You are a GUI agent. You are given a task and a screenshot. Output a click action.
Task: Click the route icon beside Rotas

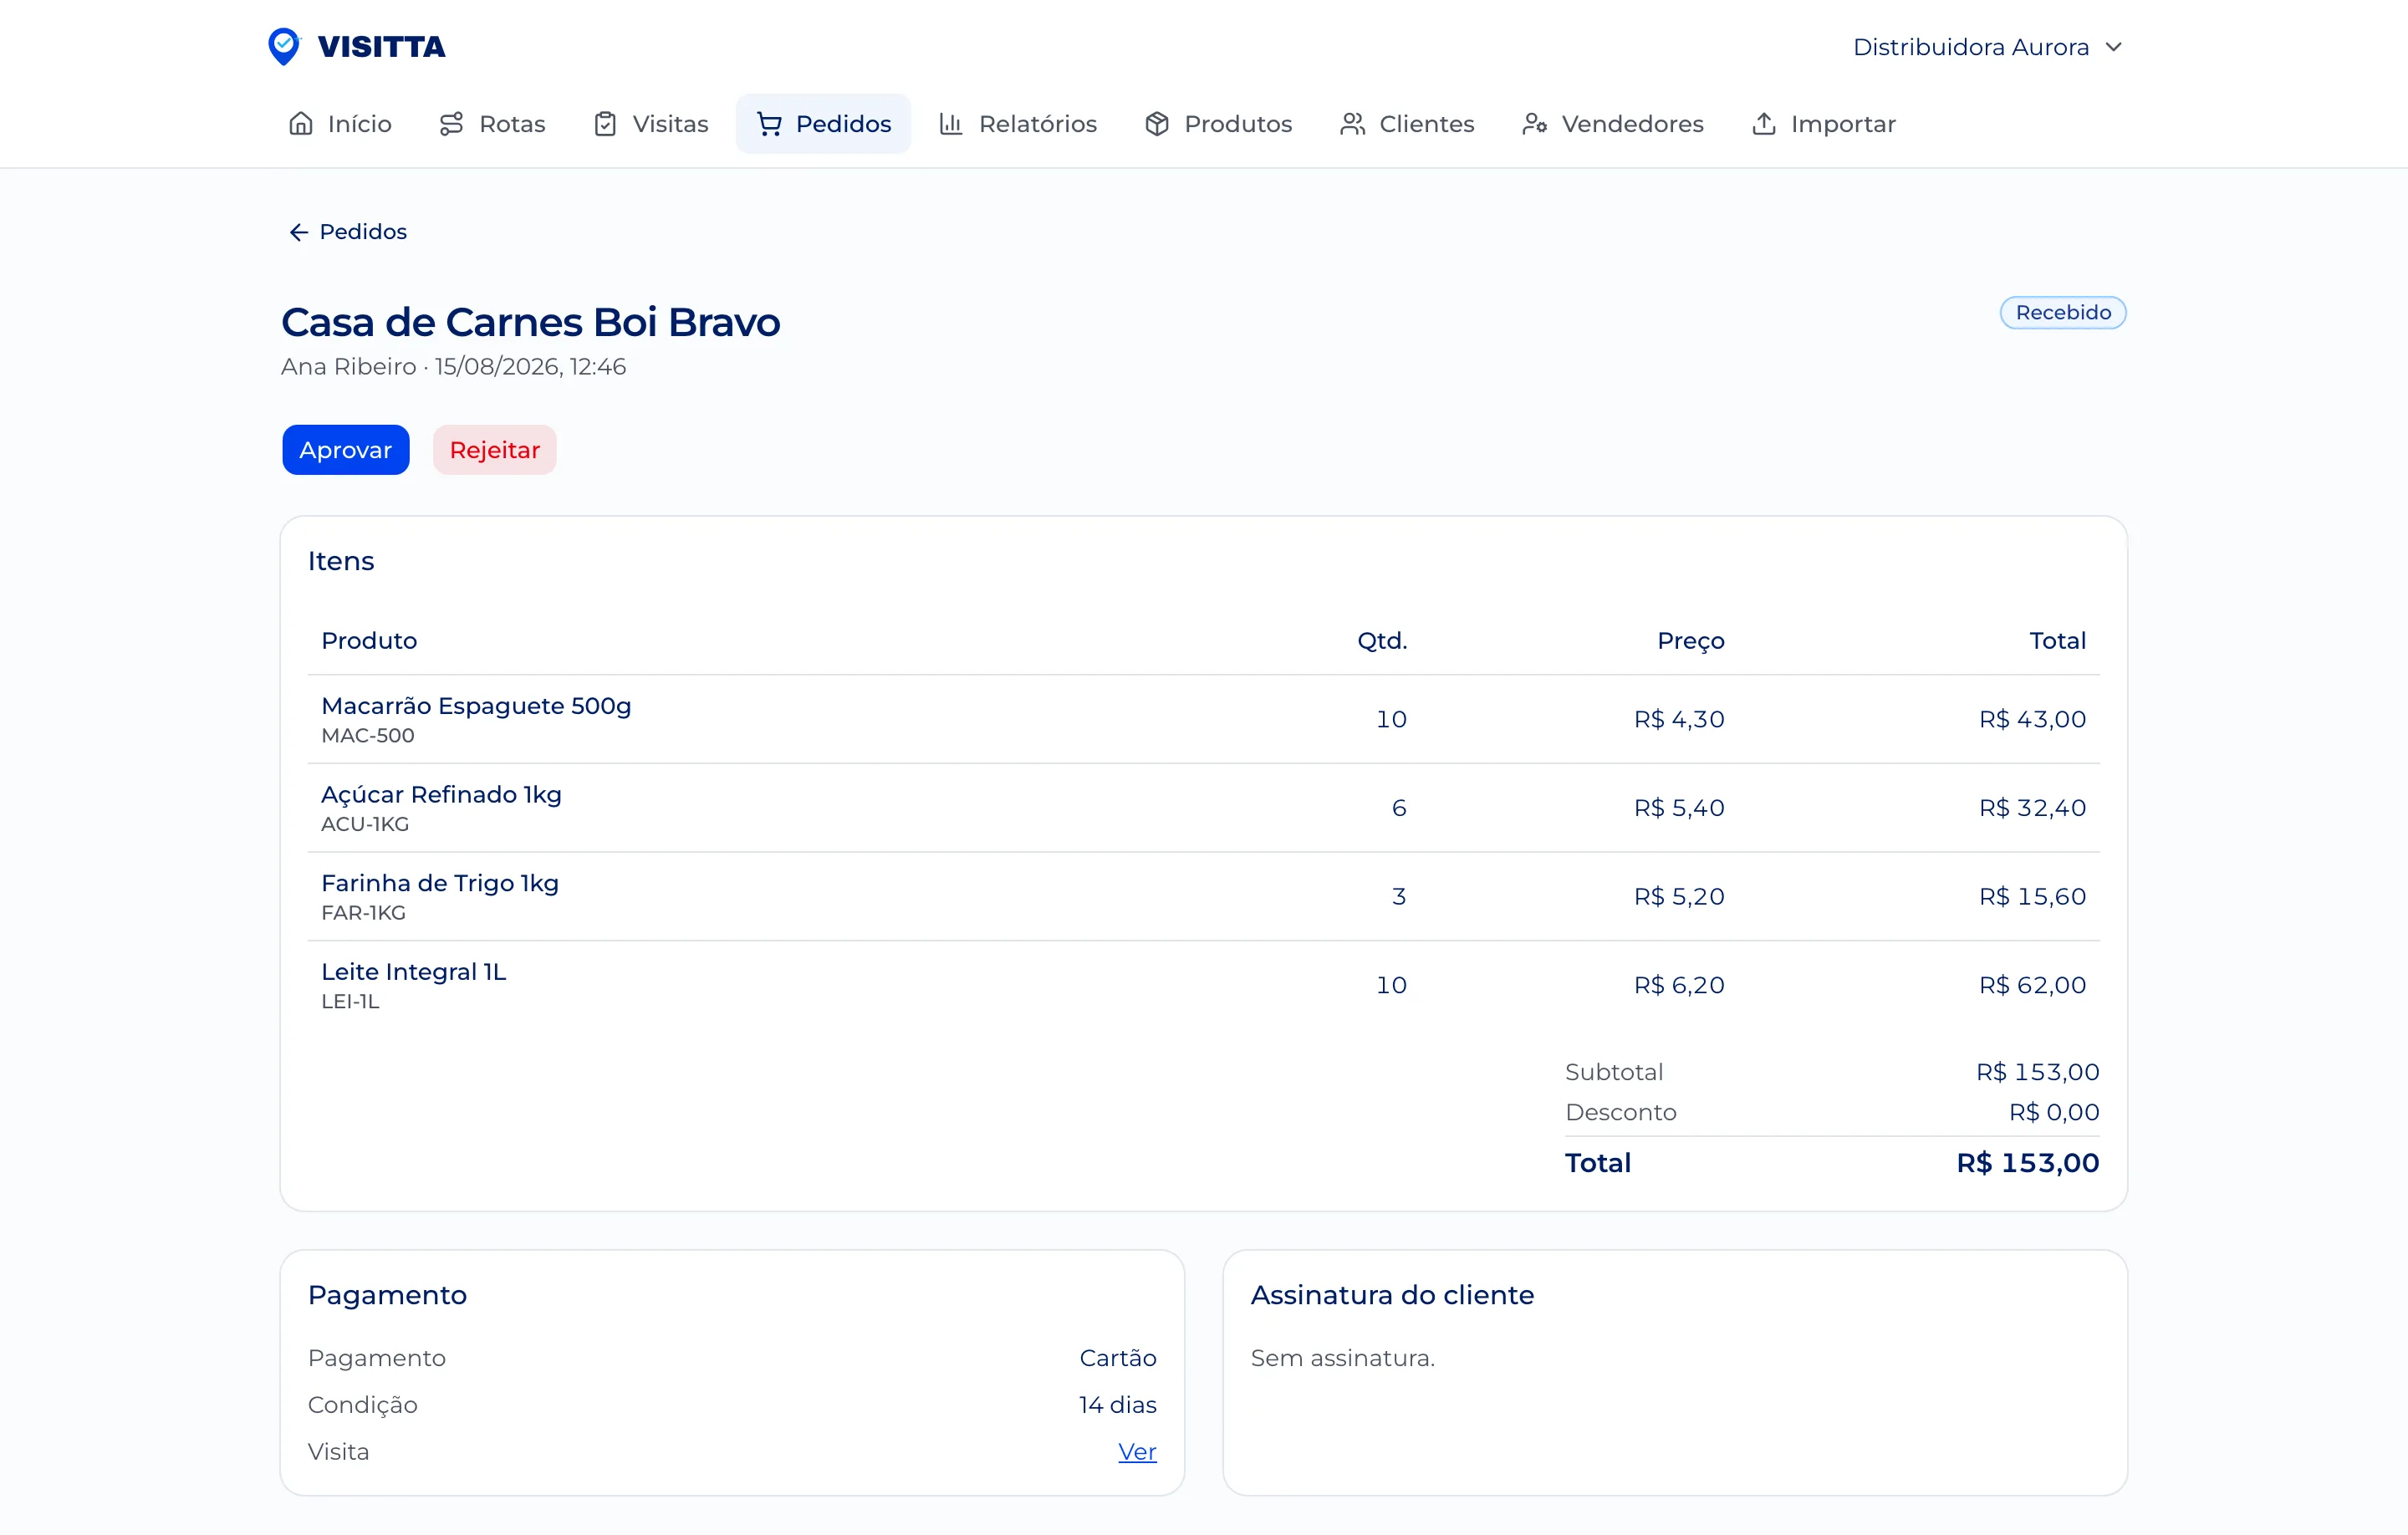pos(452,124)
